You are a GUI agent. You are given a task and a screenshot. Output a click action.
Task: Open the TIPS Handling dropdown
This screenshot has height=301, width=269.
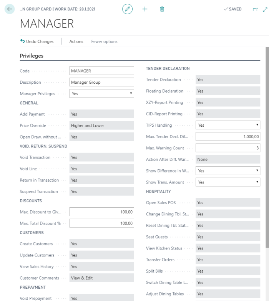click(x=228, y=125)
